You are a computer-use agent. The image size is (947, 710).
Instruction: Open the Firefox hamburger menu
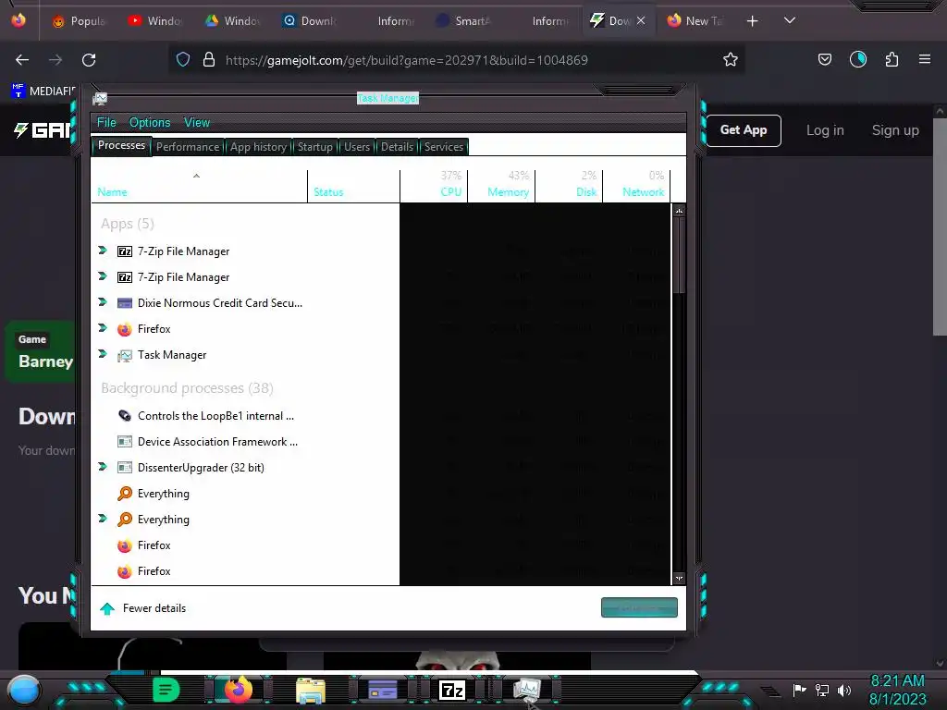click(x=925, y=59)
